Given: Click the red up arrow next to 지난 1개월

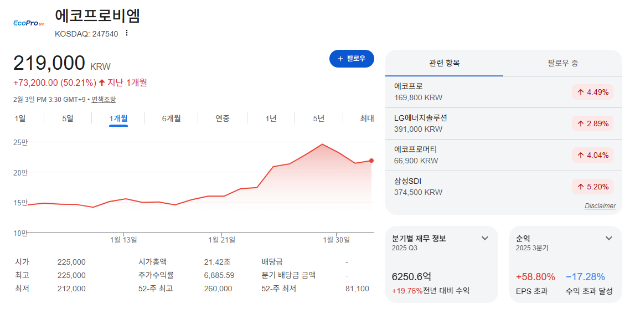Looking at the screenshot, I should pos(102,83).
